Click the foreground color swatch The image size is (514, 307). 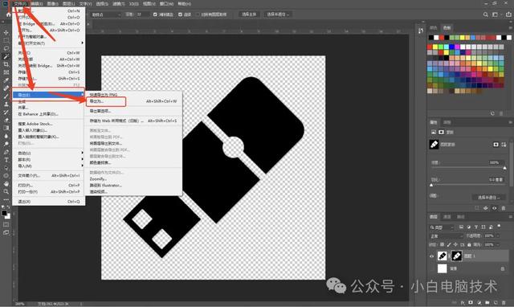(4, 213)
